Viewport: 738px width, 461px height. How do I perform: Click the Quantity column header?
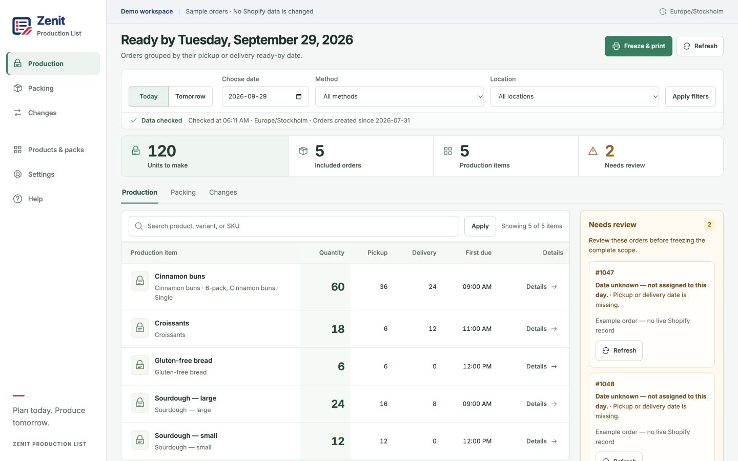coord(332,253)
